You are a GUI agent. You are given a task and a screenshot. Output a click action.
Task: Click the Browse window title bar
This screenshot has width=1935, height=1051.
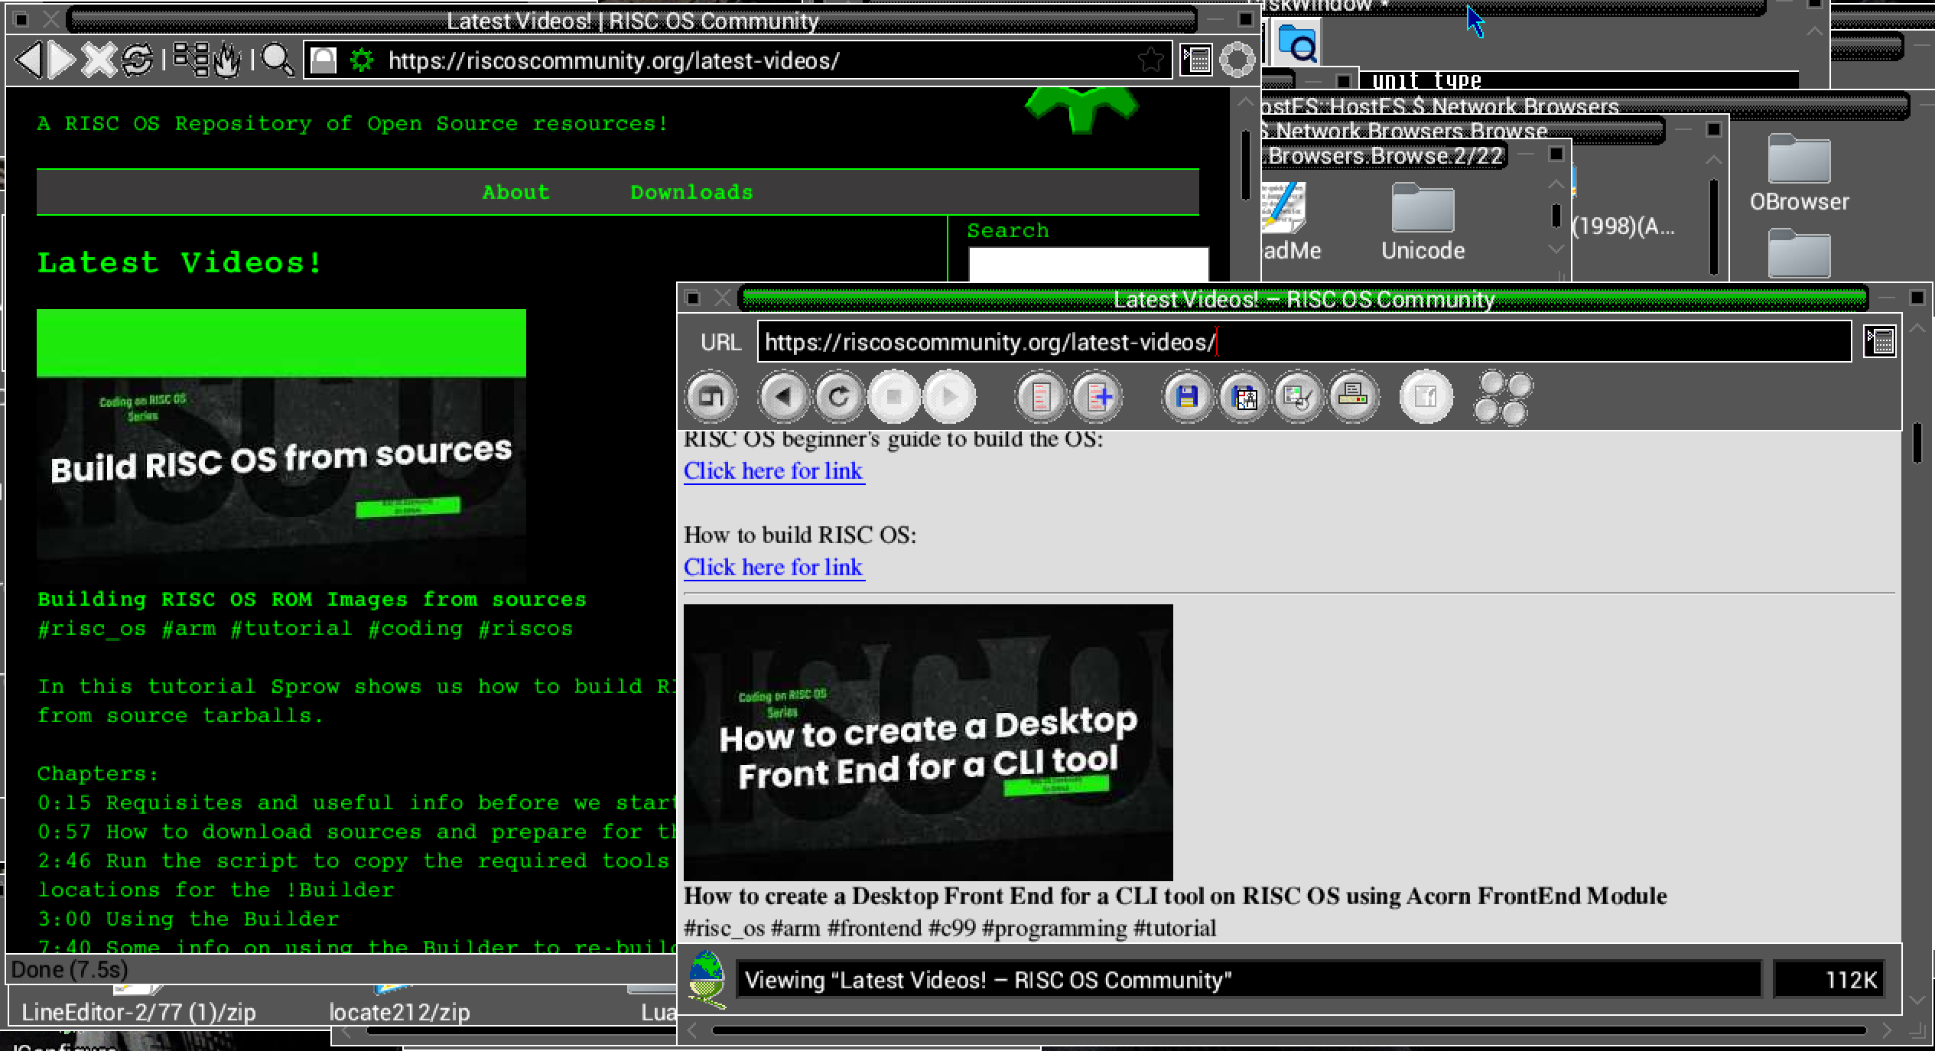1303,299
